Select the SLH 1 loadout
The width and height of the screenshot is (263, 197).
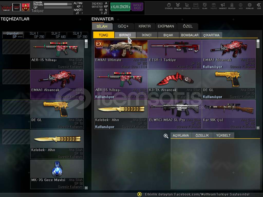pyautogui.click(x=34, y=35)
